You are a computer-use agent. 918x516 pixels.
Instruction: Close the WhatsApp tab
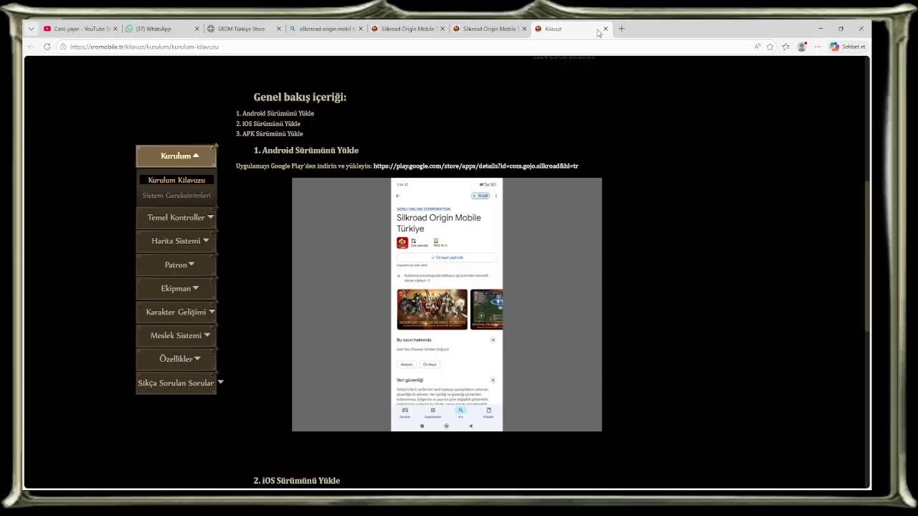click(x=197, y=29)
